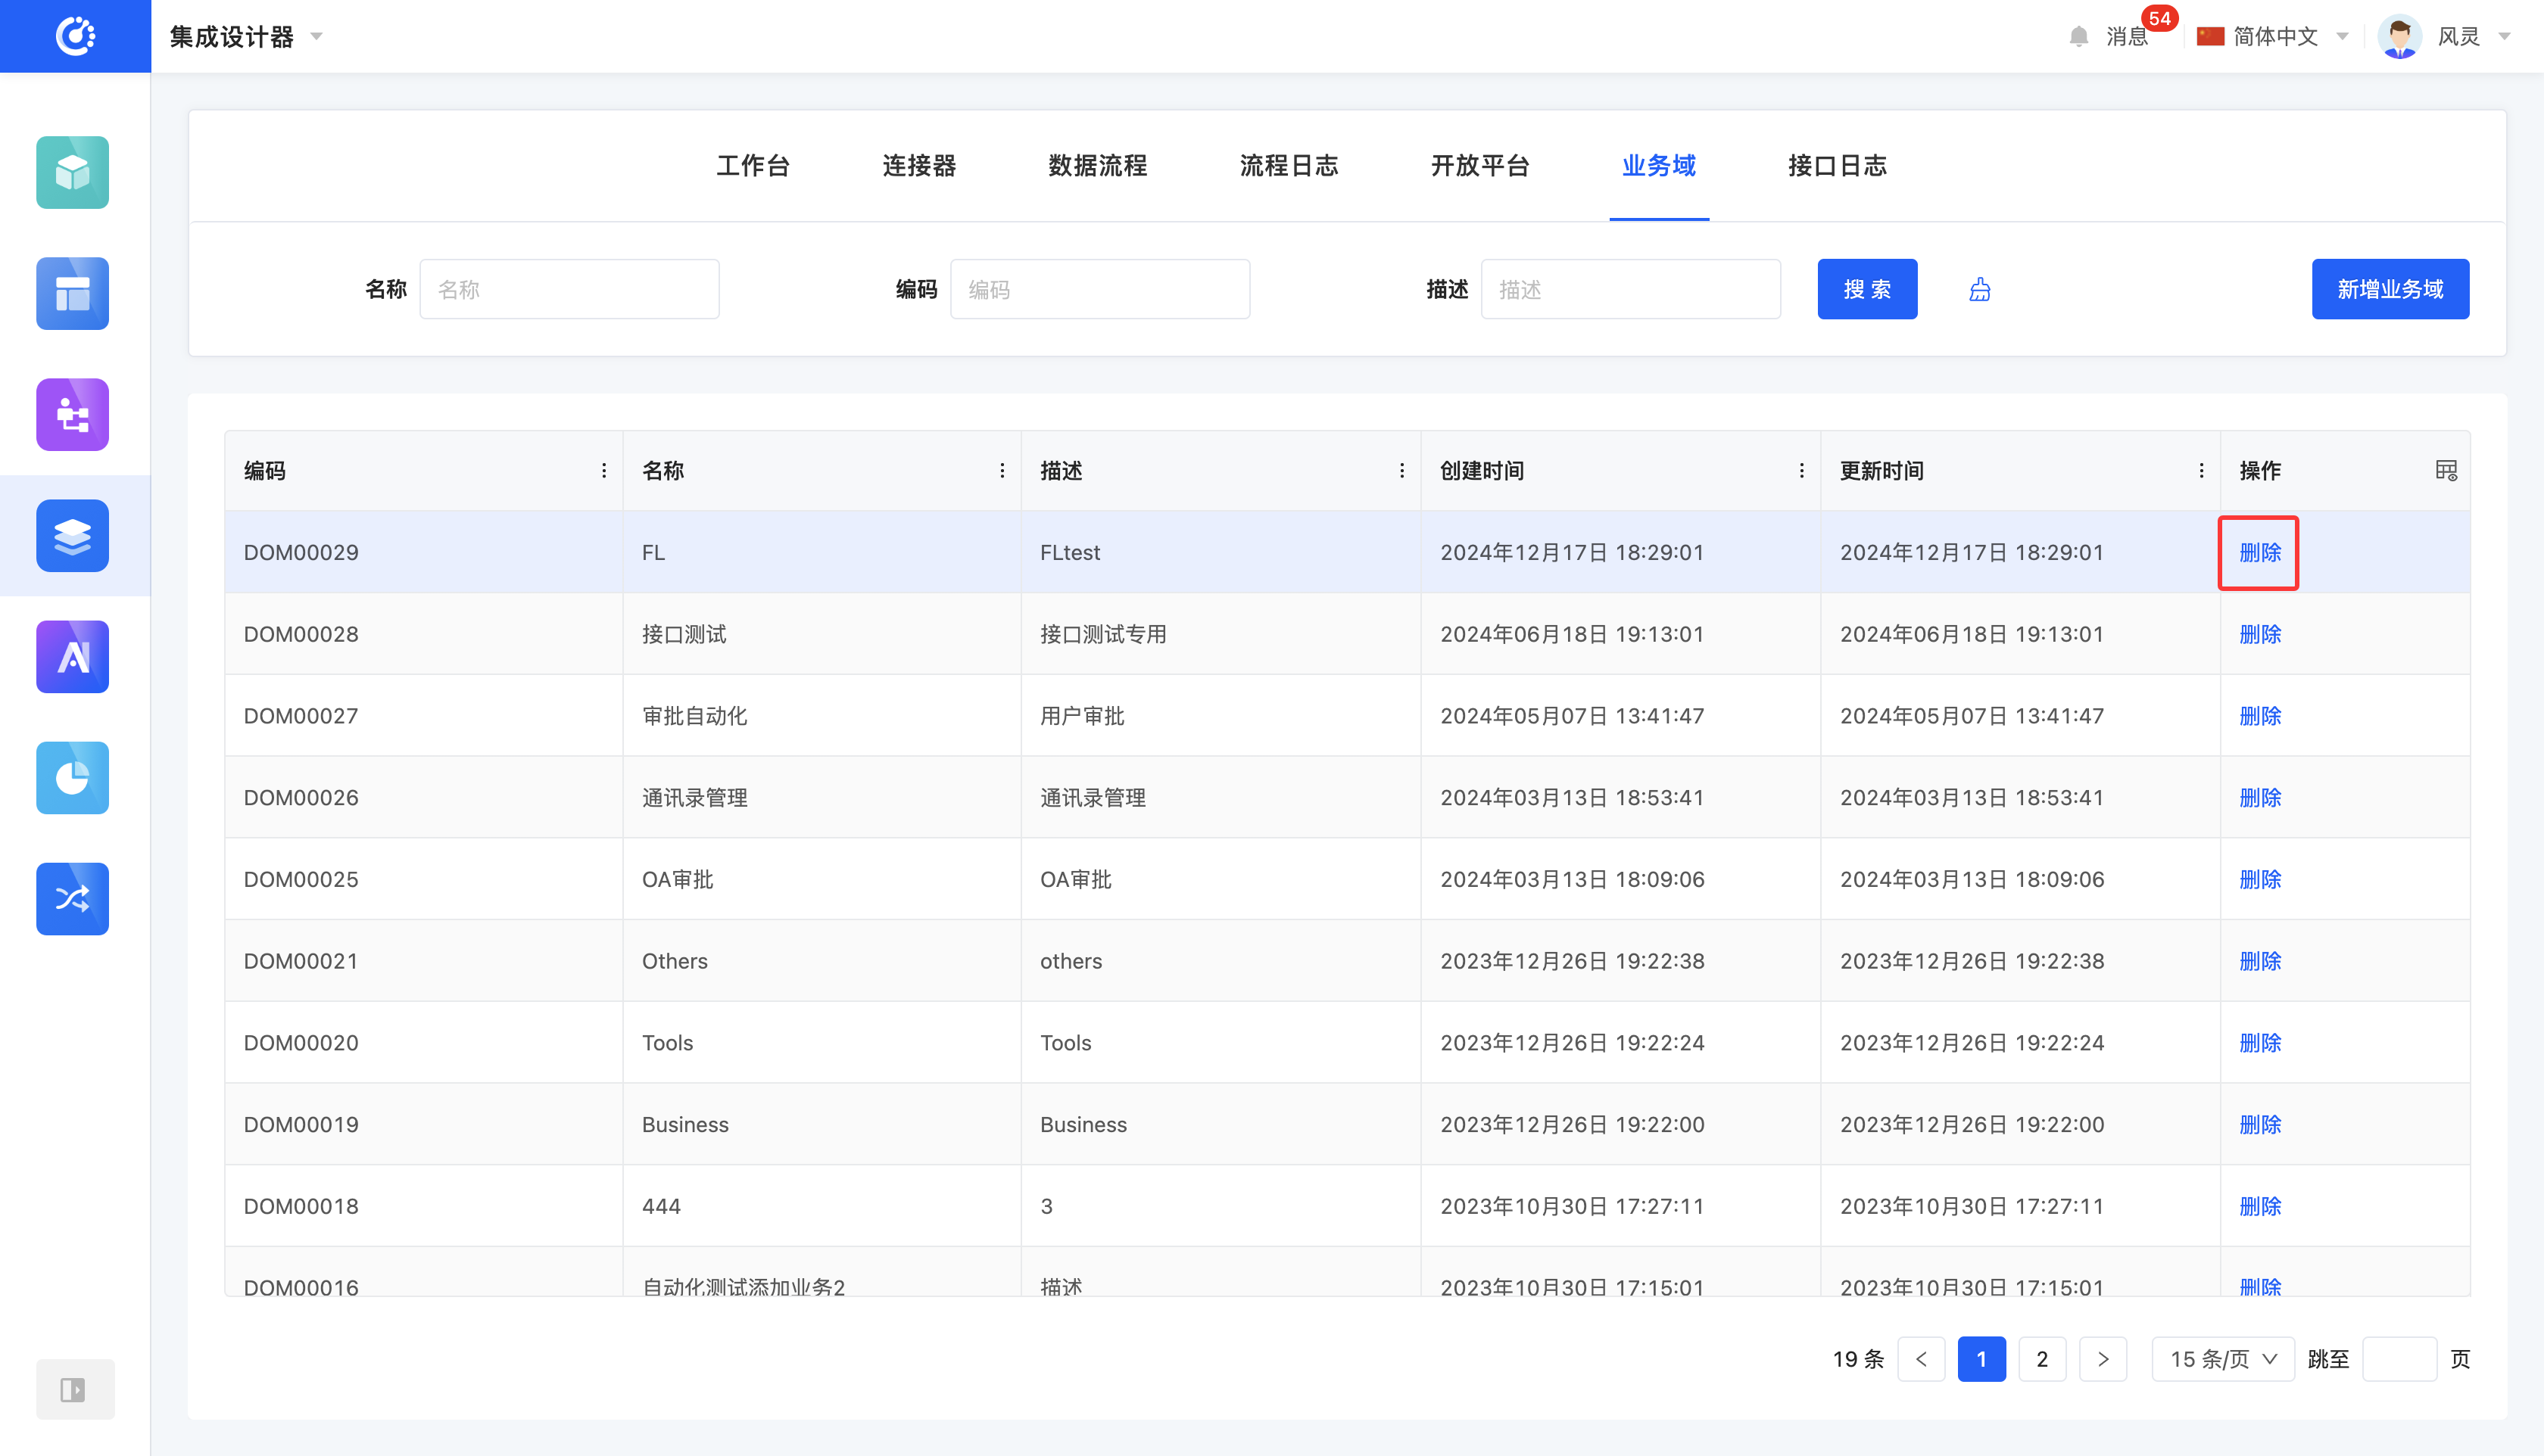Open the 编码 column menu dots
2544x1456 pixels.
click(603, 470)
